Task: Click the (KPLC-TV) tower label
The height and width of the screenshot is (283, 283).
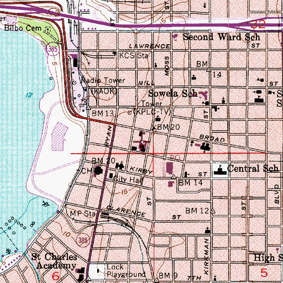Action: coord(152,112)
